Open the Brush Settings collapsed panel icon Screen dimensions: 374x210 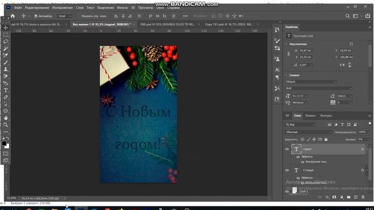coord(277,40)
